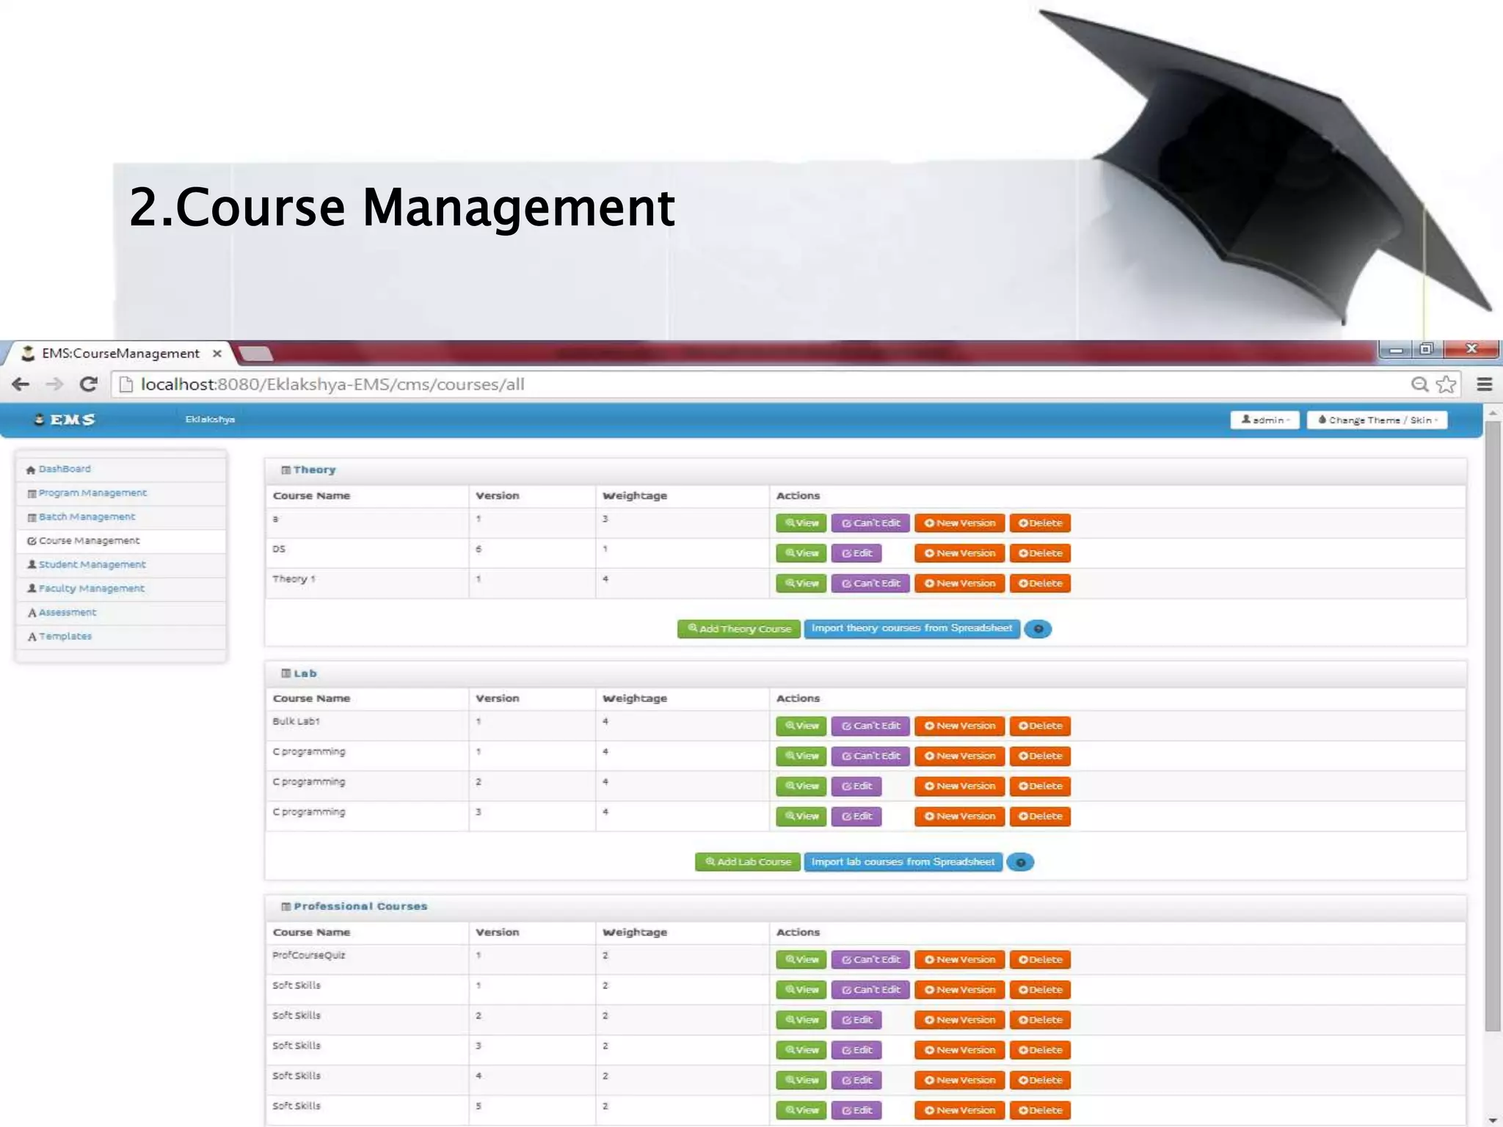The width and height of the screenshot is (1503, 1127).
Task: Click the browser back arrow
Action: 21,384
